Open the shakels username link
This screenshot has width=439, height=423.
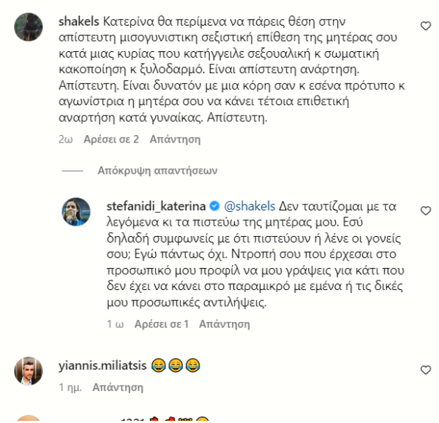click(77, 20)
